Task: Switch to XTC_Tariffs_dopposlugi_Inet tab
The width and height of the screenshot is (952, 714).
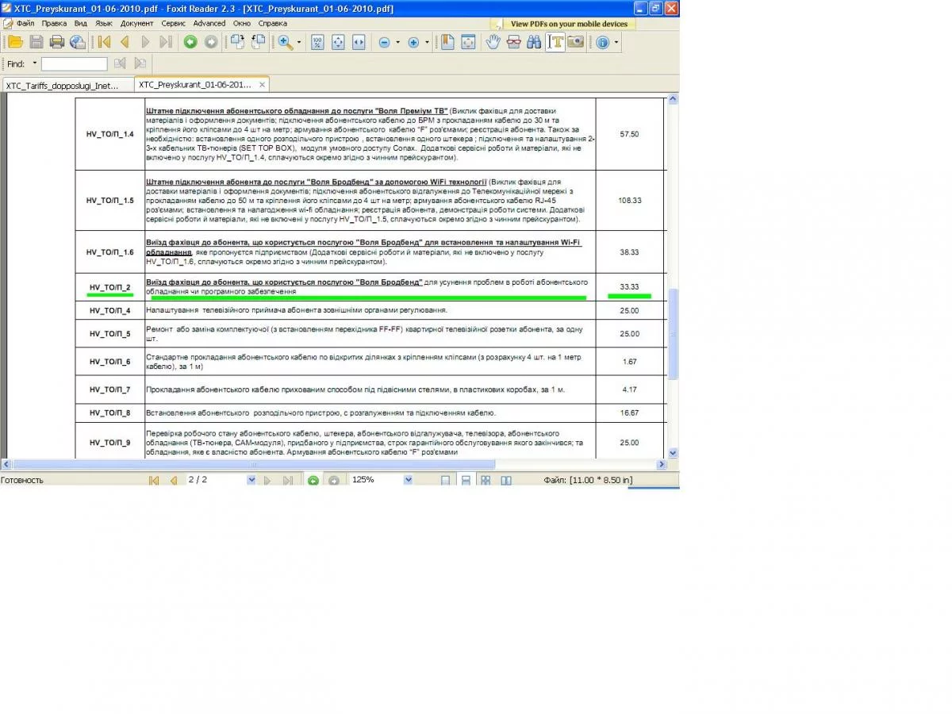Action: 67,85
